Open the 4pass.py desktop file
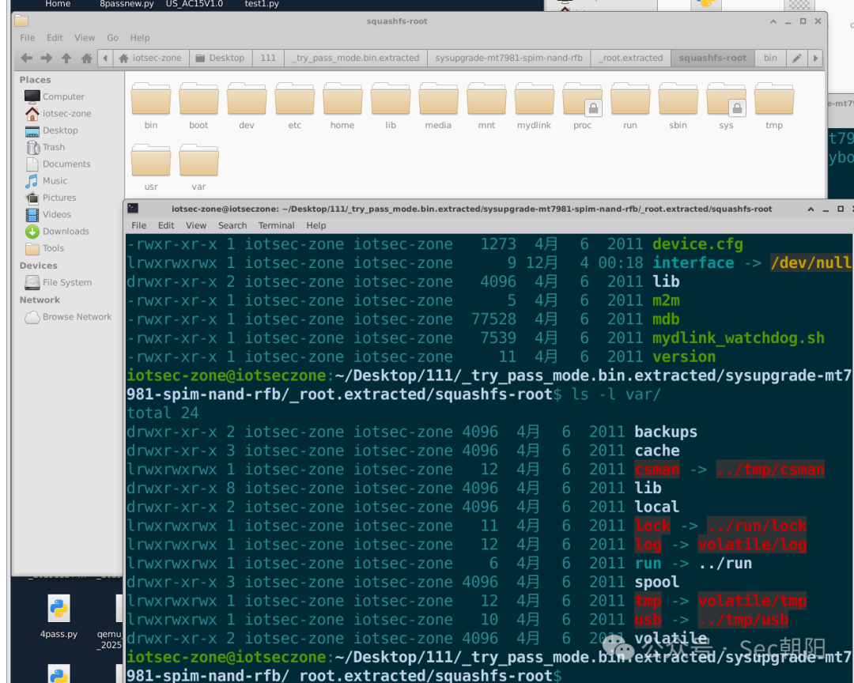 pos(59,616)
